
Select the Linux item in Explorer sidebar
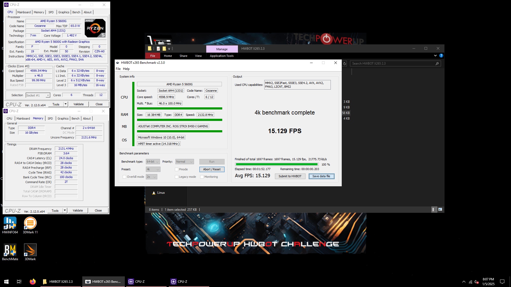pos(159,193)
